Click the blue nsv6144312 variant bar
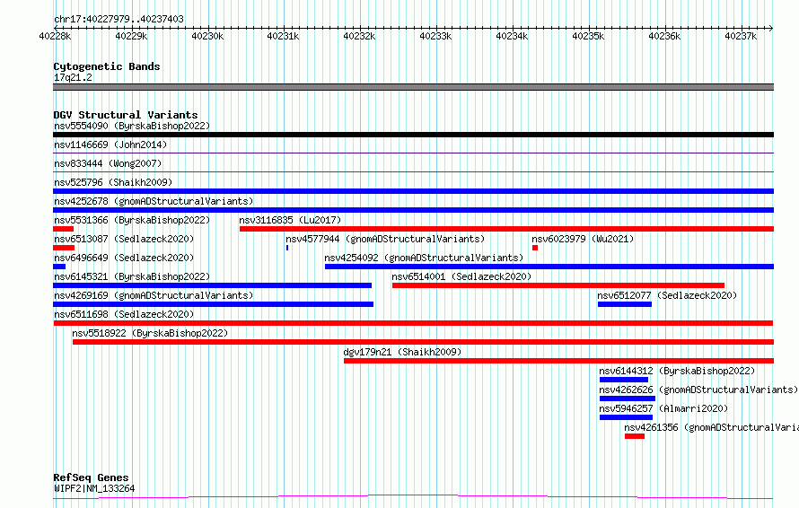The height and width of the screenshot is (508, 799). coord(624,380)
